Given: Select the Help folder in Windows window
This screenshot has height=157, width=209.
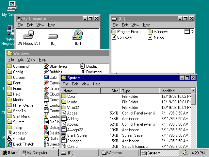Looking at the screenshot, I should 14,94.
